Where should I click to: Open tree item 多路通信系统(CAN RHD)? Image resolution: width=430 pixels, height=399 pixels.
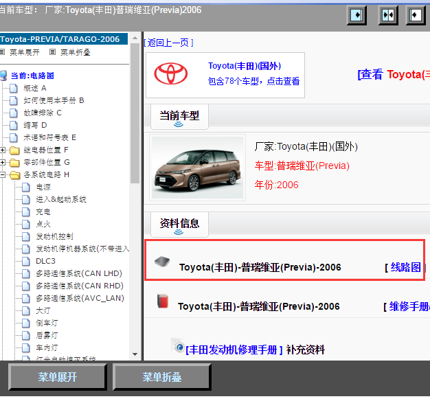pos(80,286)
